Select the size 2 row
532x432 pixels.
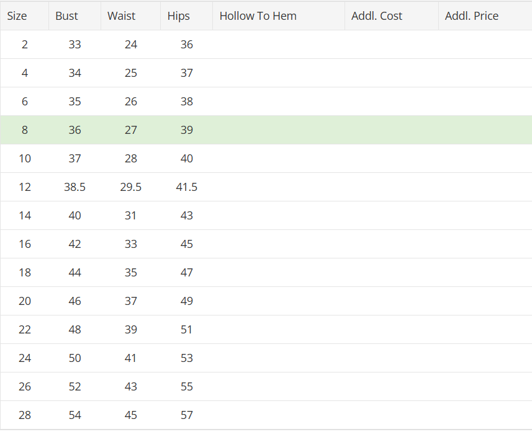tap(266, 45)
